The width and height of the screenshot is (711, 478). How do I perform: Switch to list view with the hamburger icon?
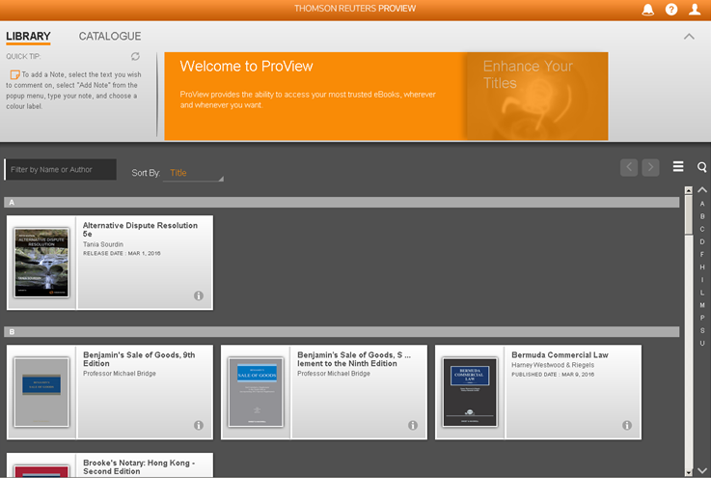(x=678, y=167)
